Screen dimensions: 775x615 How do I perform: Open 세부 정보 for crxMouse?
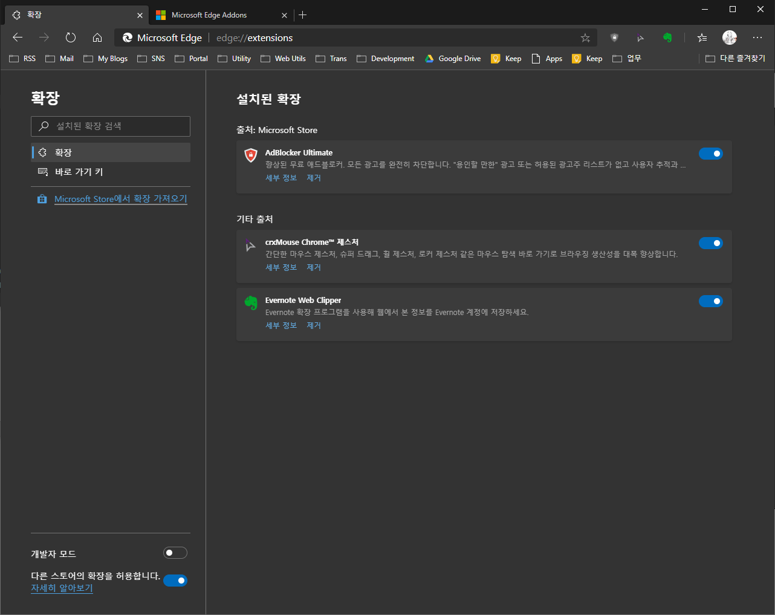click(281, 267)
